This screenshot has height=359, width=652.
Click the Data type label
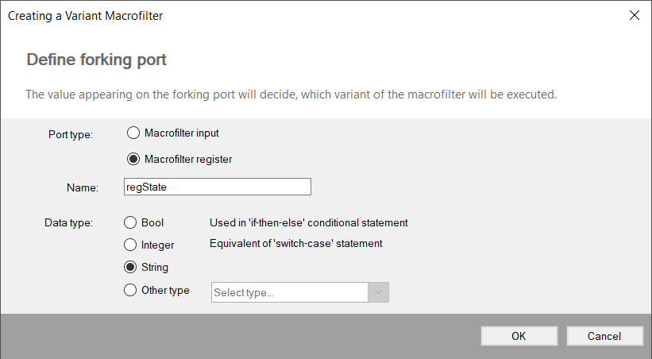pyautogui.click(x=69, y=223)
